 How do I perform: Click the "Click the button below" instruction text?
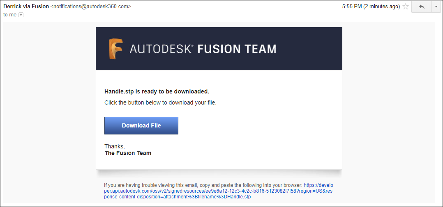click(x=160, y=102)
